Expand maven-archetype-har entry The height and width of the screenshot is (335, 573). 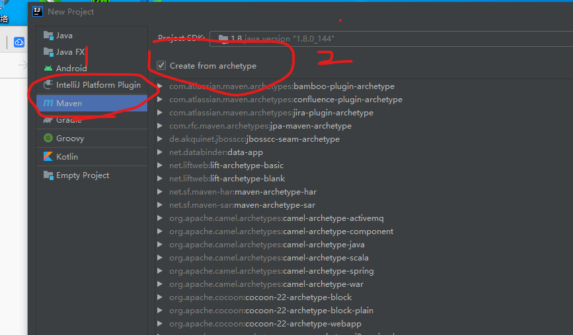point(160,191)
